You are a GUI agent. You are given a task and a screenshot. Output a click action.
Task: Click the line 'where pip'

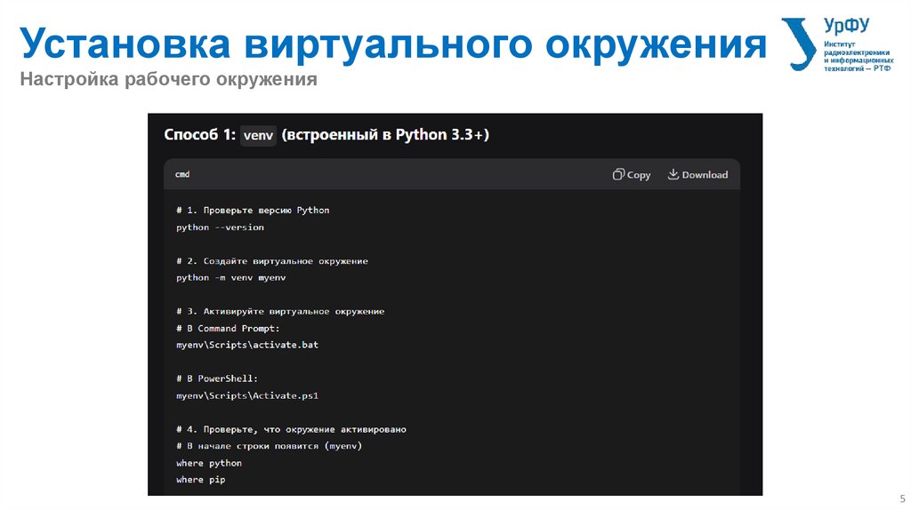[x=200, y=480]
